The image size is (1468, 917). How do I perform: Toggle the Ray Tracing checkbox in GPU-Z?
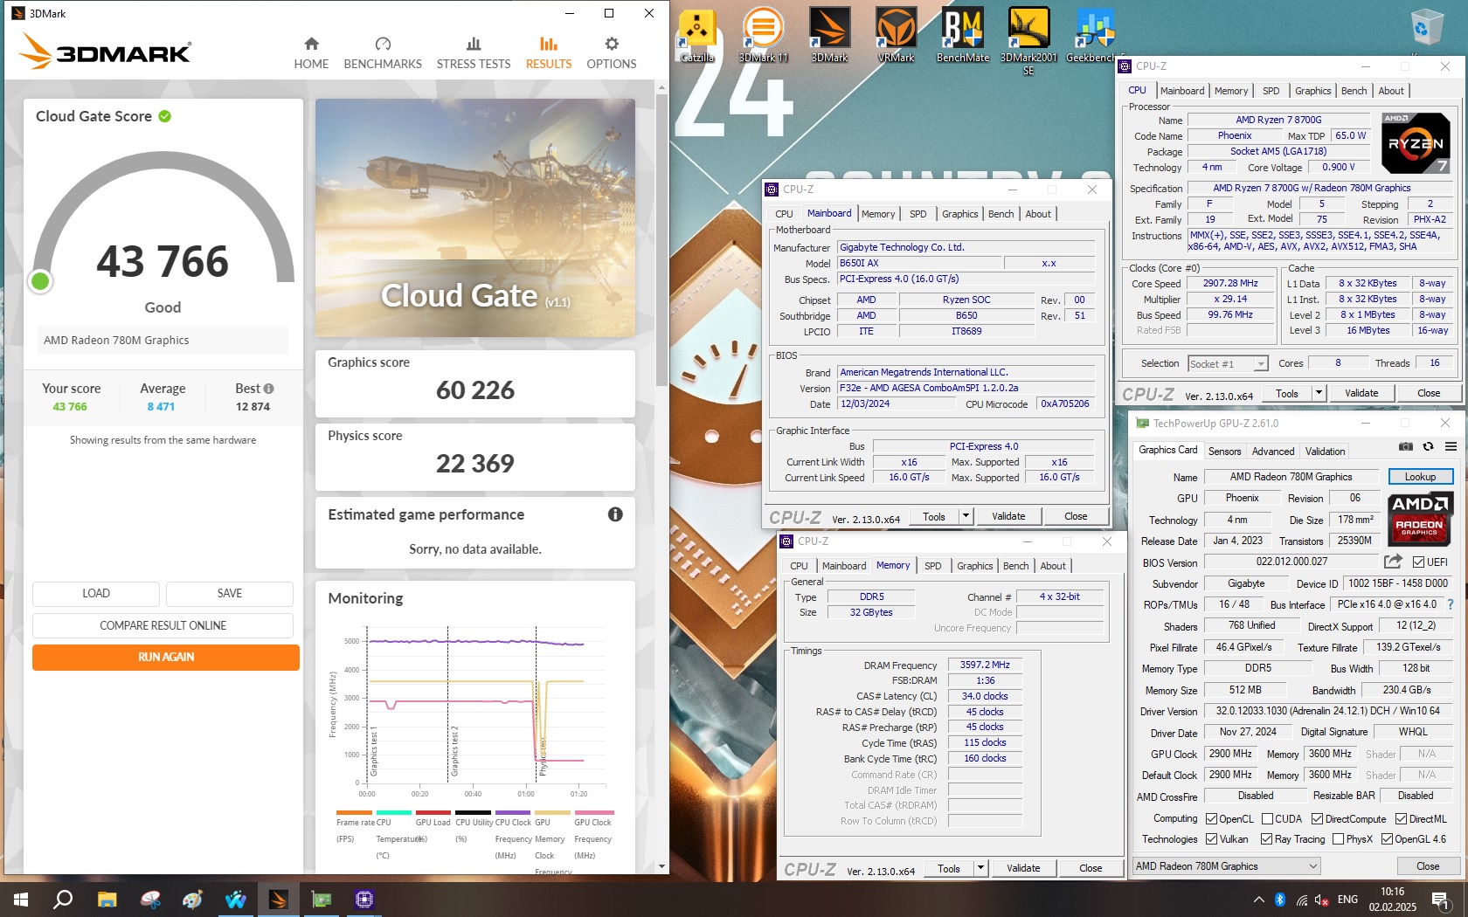(1266, 838)
